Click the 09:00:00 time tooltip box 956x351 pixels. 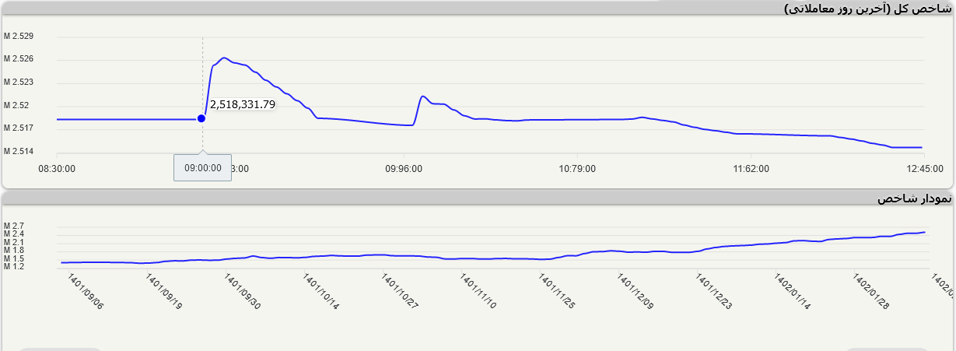tap(202, 167)
